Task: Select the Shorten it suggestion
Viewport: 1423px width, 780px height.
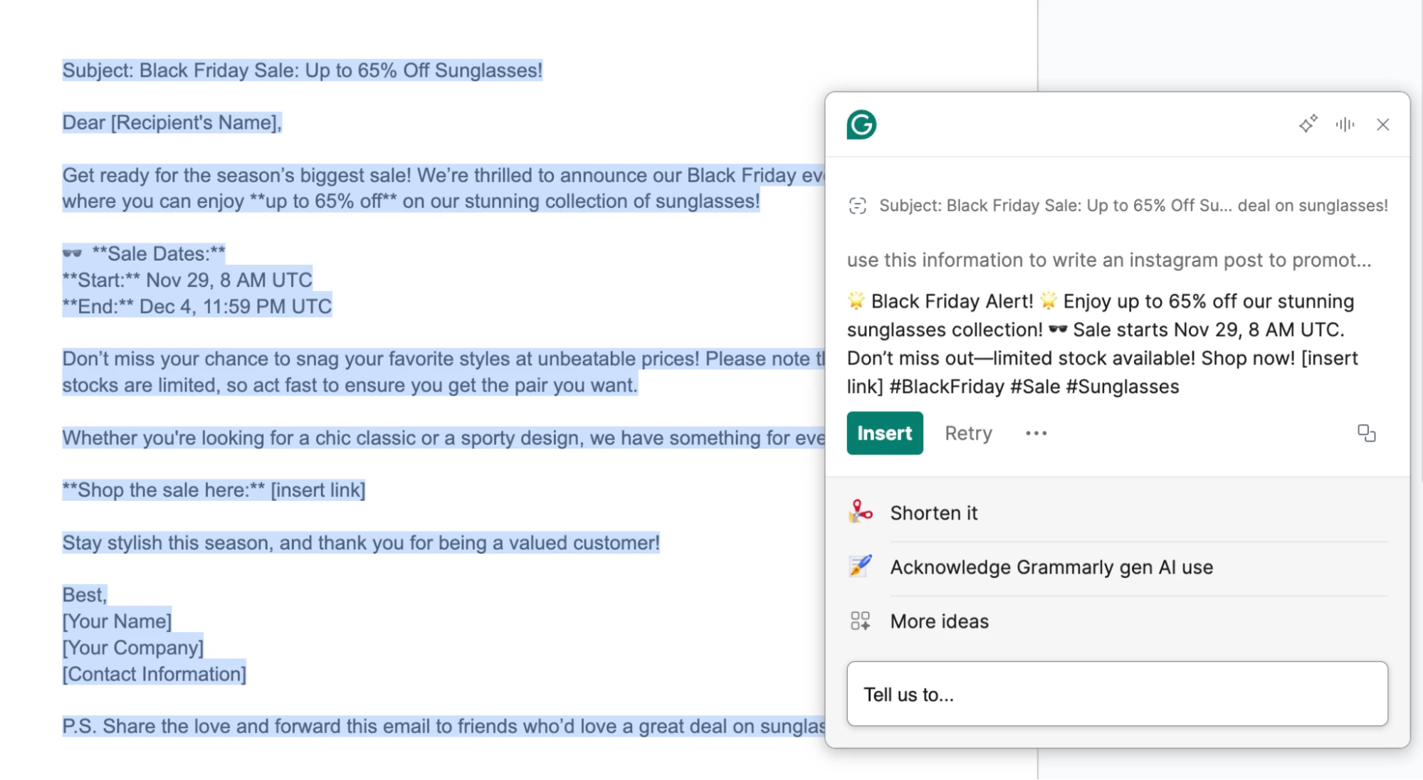Action: 933,513
